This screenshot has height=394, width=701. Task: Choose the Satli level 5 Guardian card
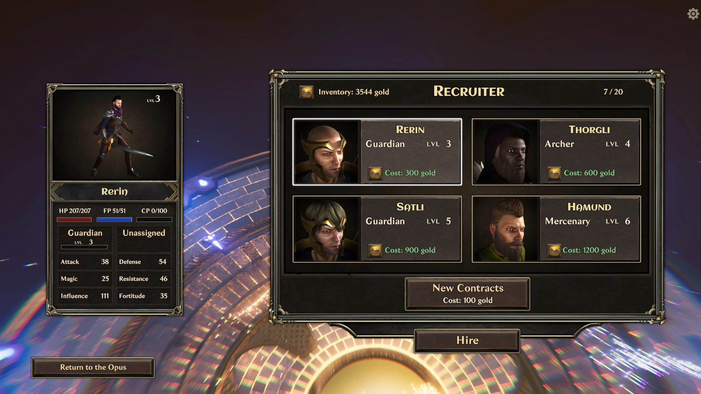pos(377,229)
